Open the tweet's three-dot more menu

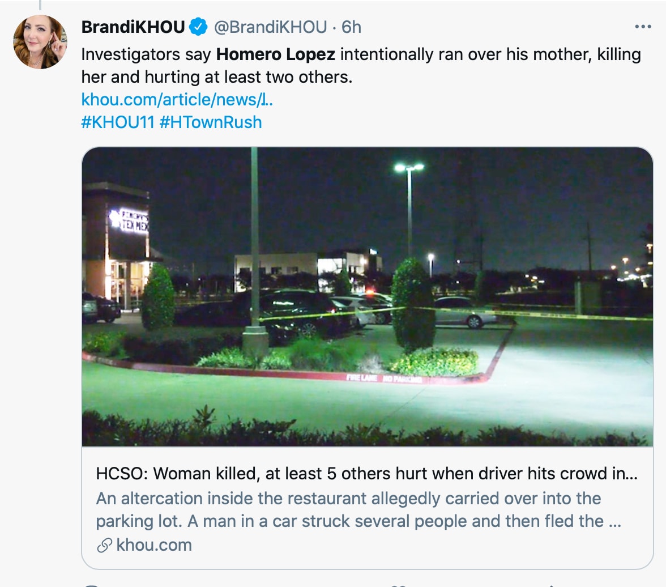pyautogui.click(x=643, y=27)
